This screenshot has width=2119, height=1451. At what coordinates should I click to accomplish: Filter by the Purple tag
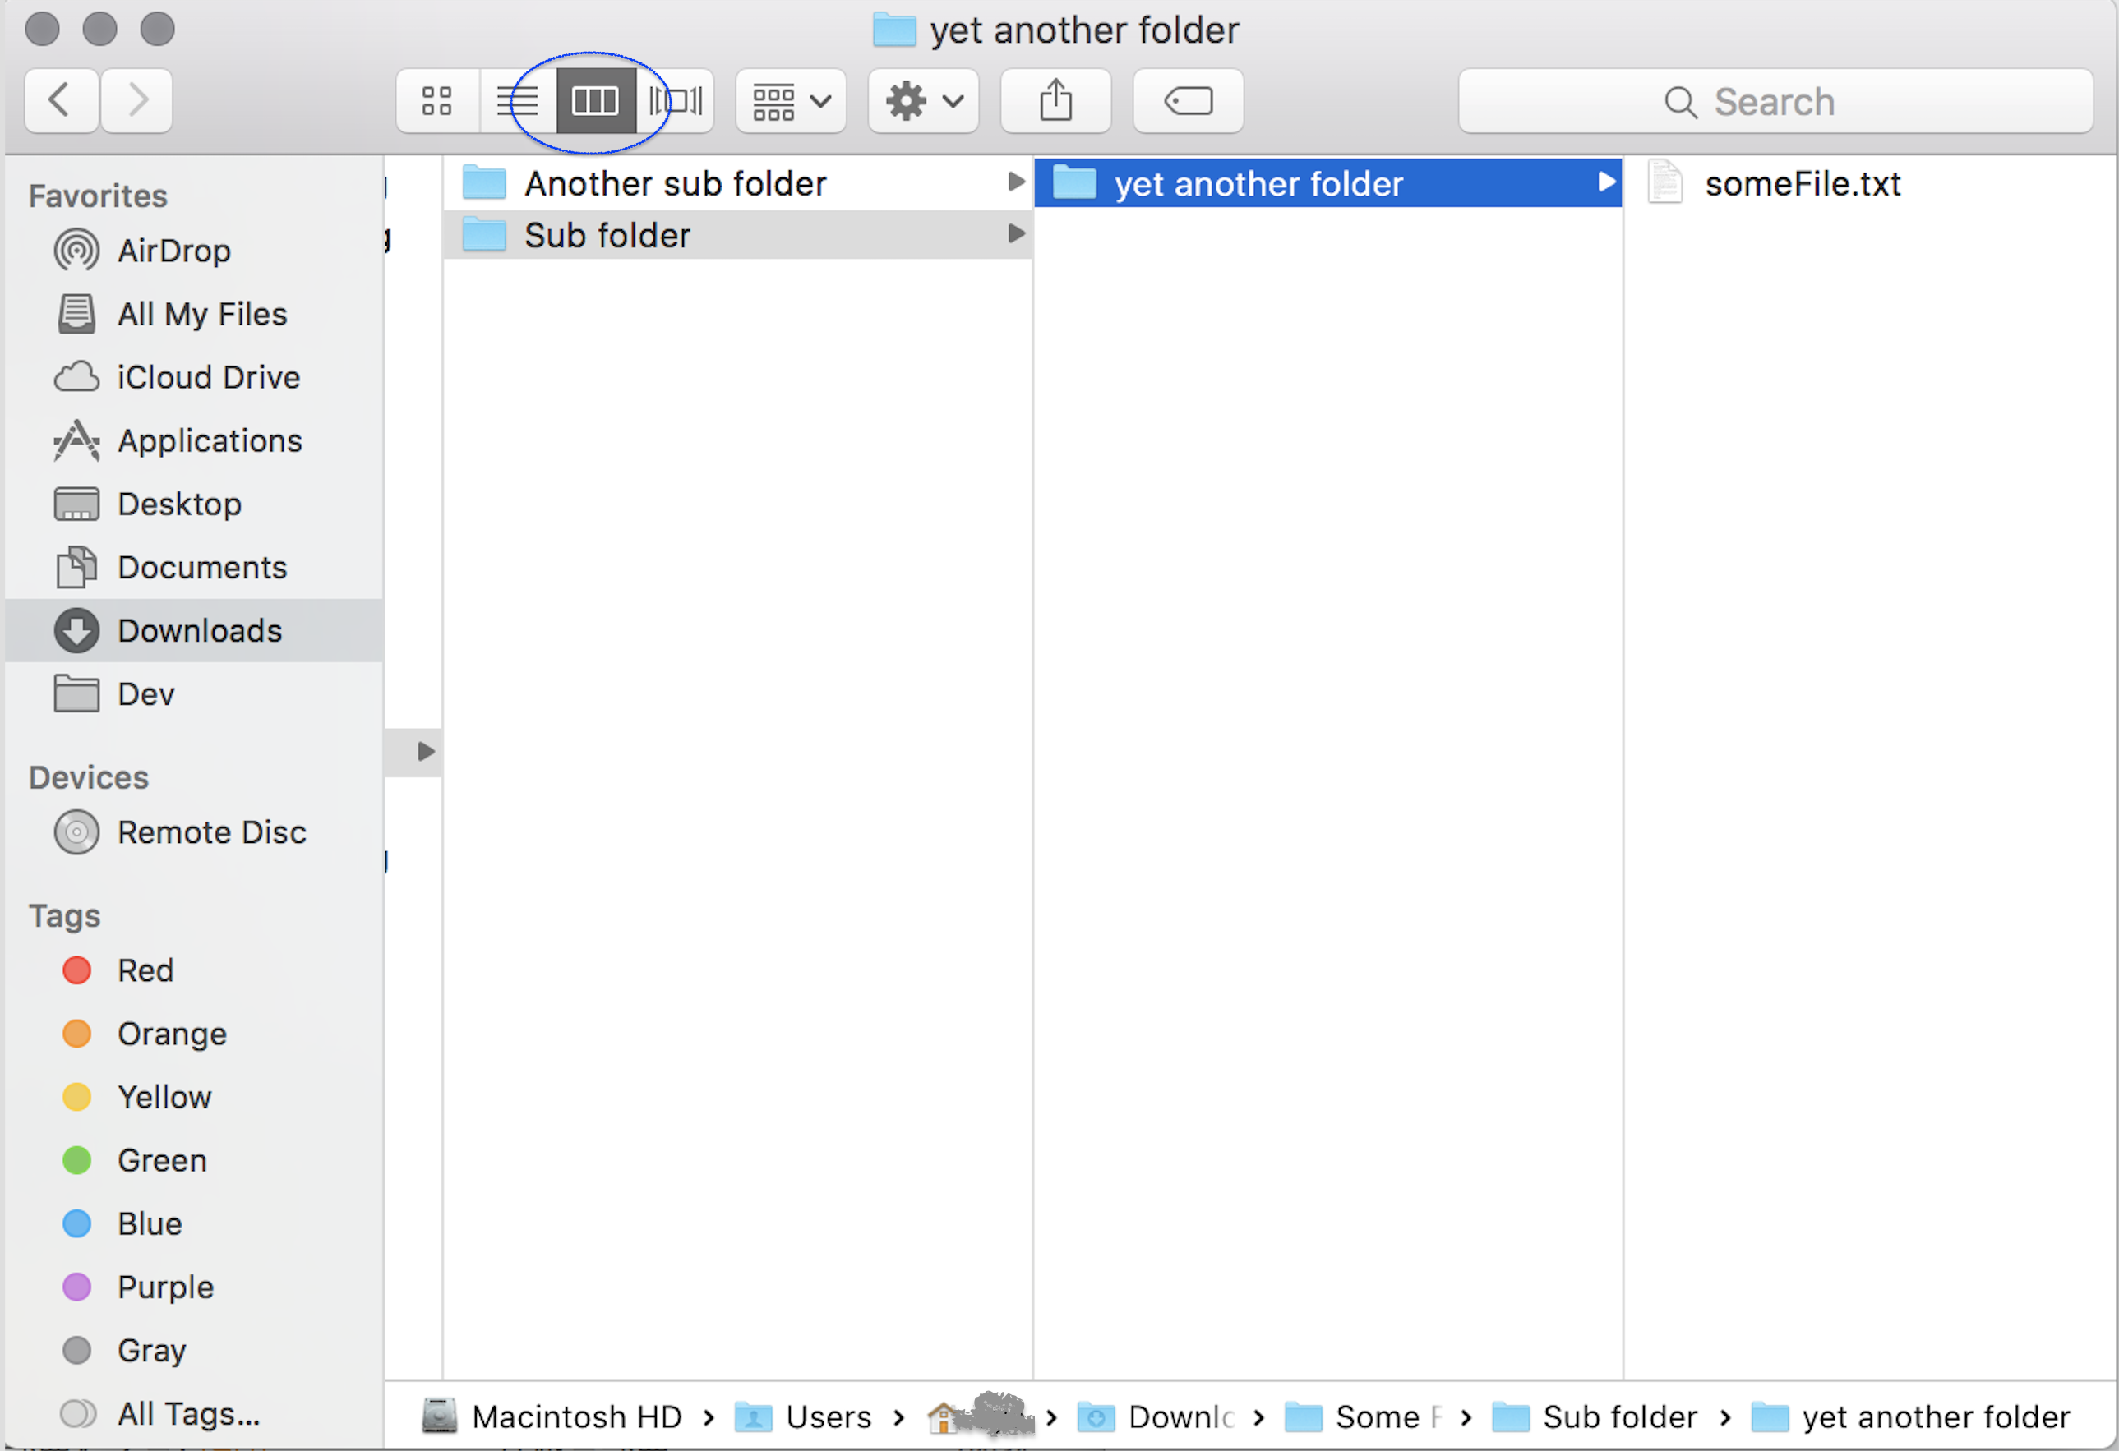point(194,1287)
